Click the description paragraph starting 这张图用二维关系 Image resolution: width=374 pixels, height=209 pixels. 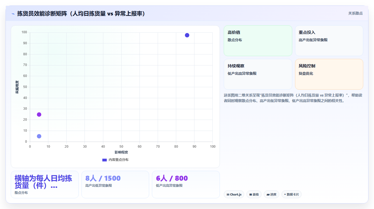tap(293, 98)
